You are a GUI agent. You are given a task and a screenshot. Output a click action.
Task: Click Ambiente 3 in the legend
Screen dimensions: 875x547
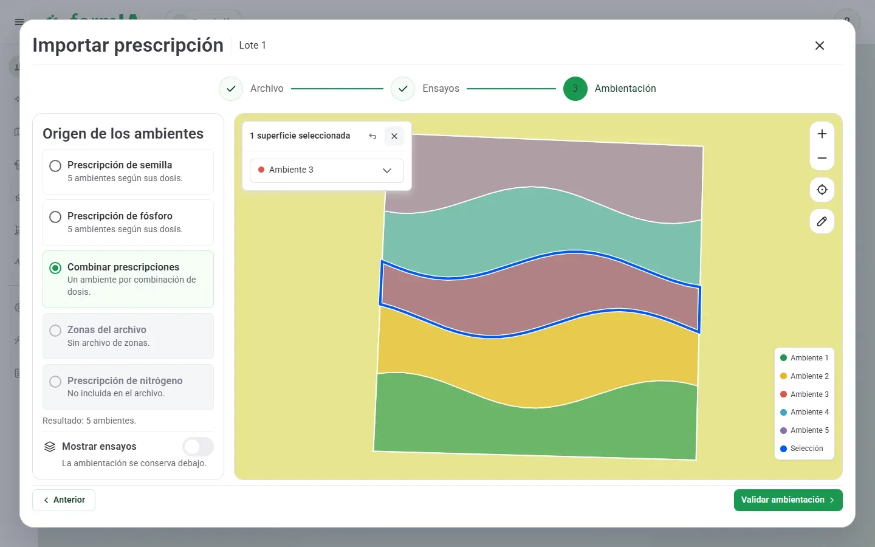point(804,394)
